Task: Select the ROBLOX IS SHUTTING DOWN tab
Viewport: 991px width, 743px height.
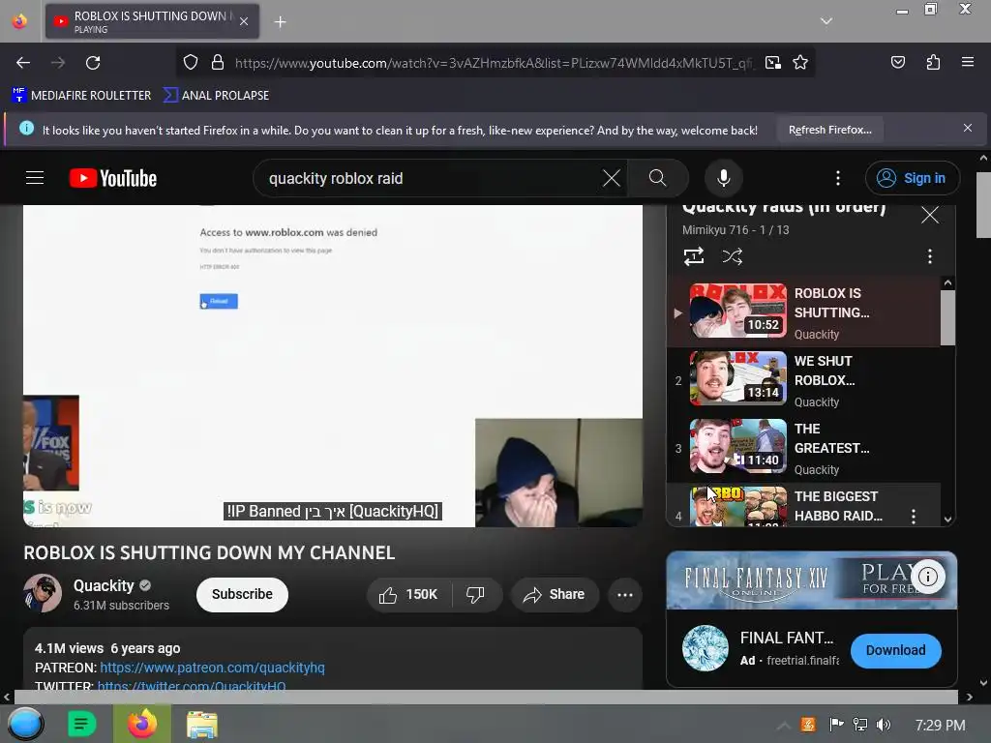Action: pyautogui.click(x=152, y=21)
